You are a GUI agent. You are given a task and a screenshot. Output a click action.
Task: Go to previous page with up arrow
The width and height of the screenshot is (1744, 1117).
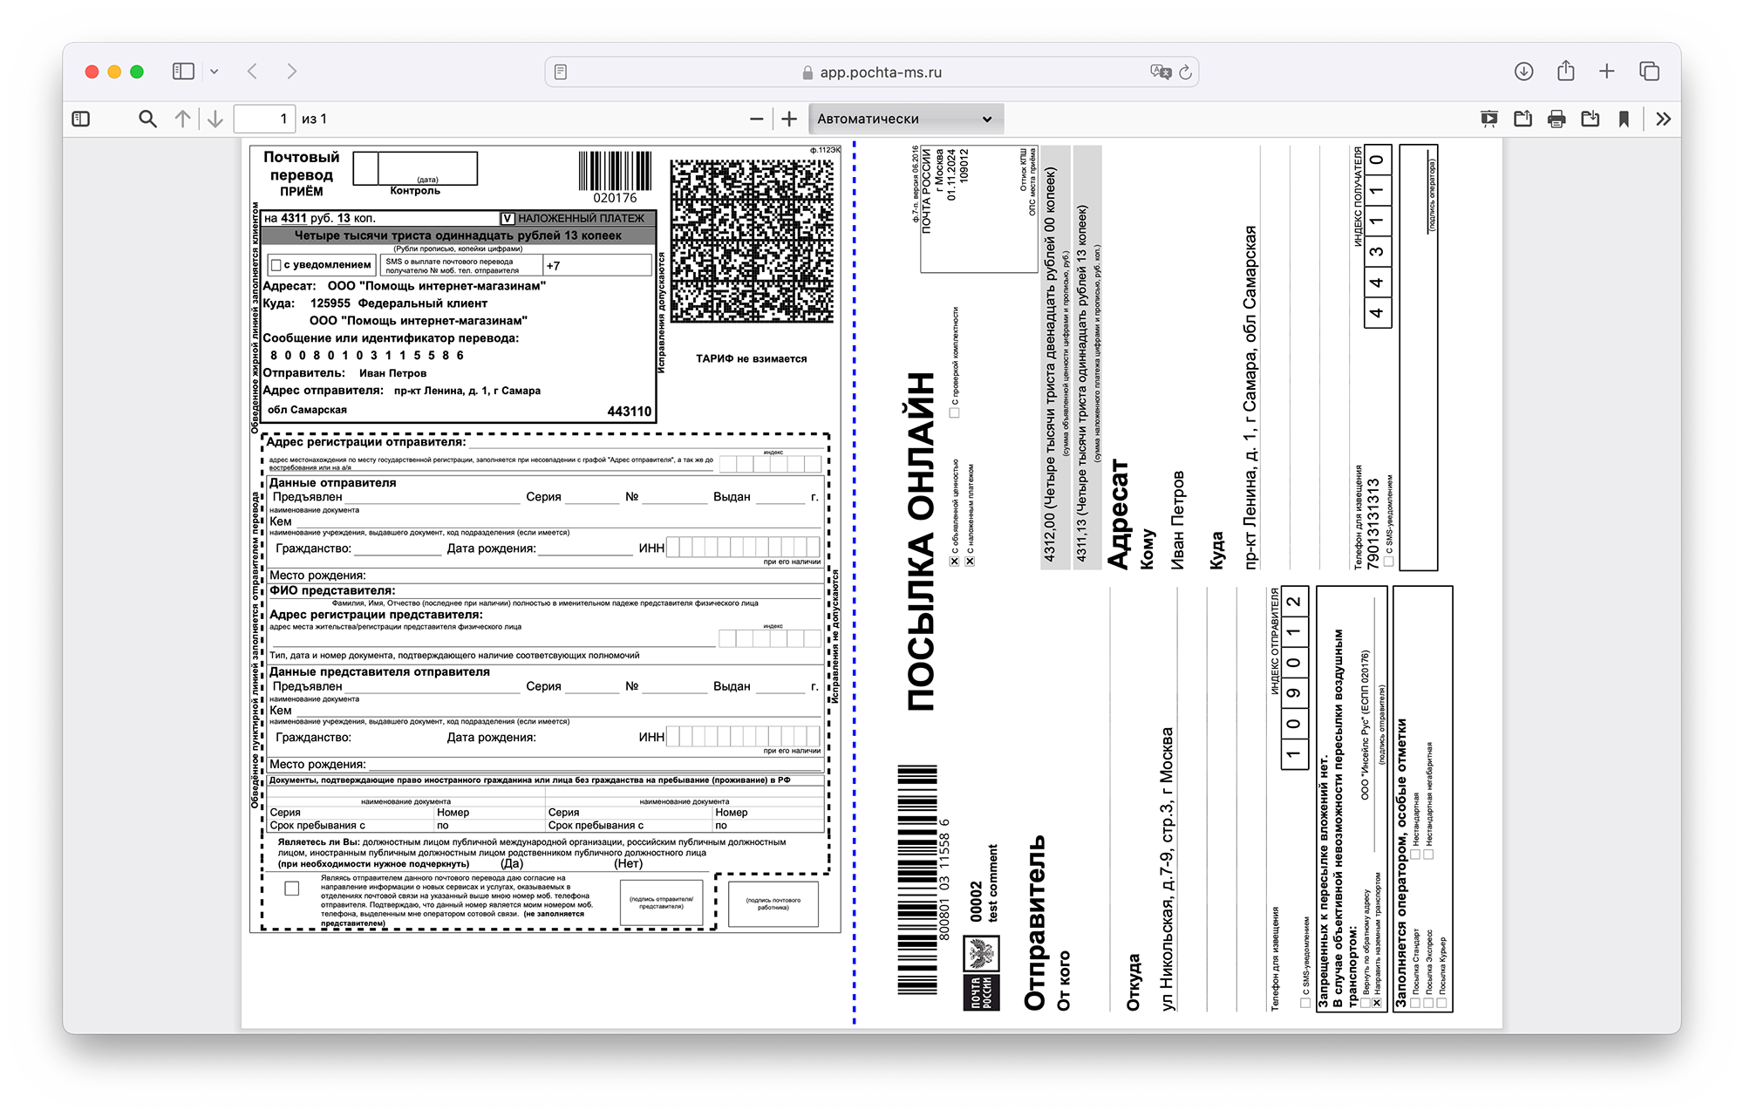tap(182, 119)
